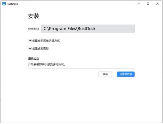Click the 安装 heading

34,16
